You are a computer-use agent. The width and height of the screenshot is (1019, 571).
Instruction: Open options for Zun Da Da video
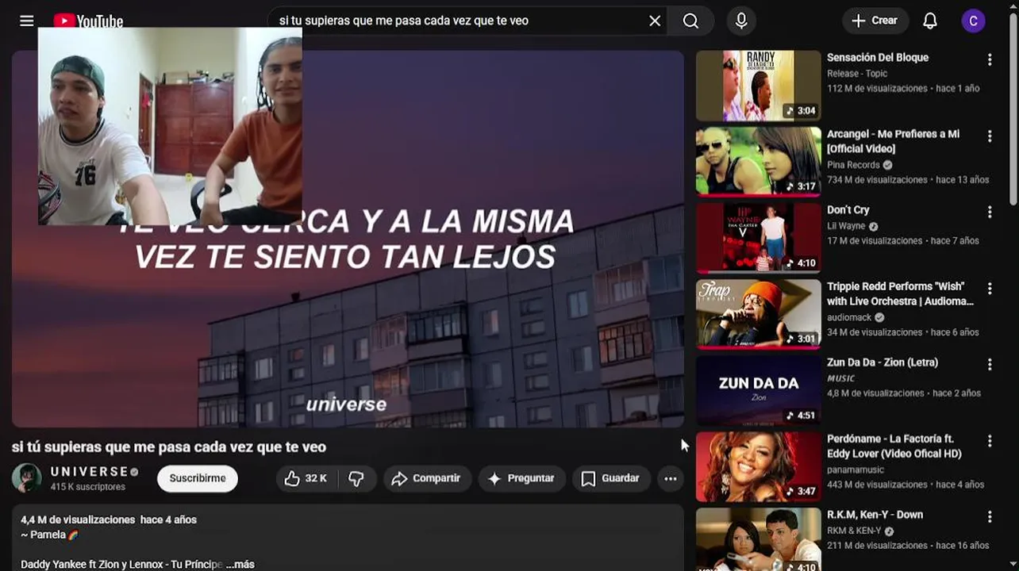pos(989,365)
